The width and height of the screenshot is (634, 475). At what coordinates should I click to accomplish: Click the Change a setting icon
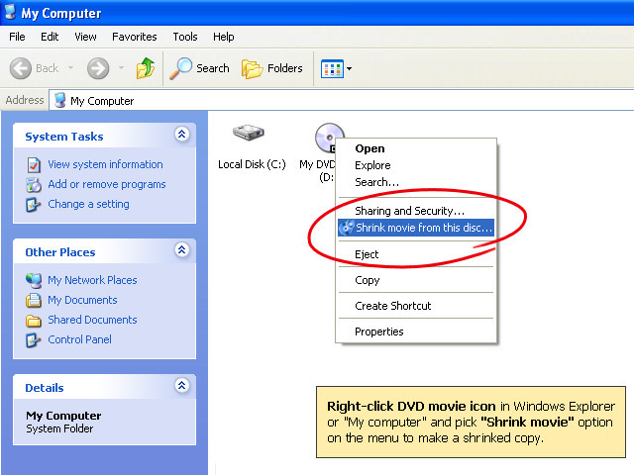tap(33, 205)
